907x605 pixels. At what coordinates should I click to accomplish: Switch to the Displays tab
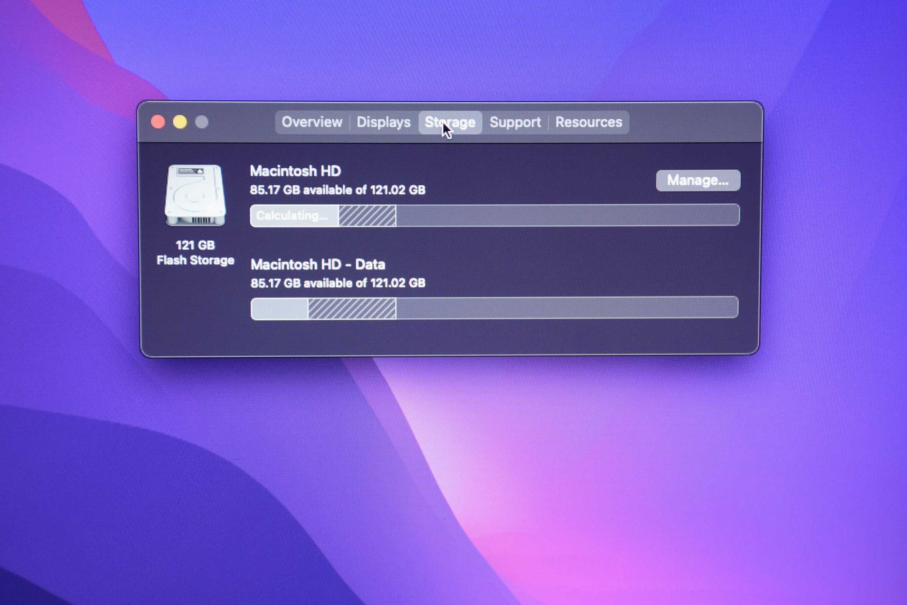coord(383,122)
